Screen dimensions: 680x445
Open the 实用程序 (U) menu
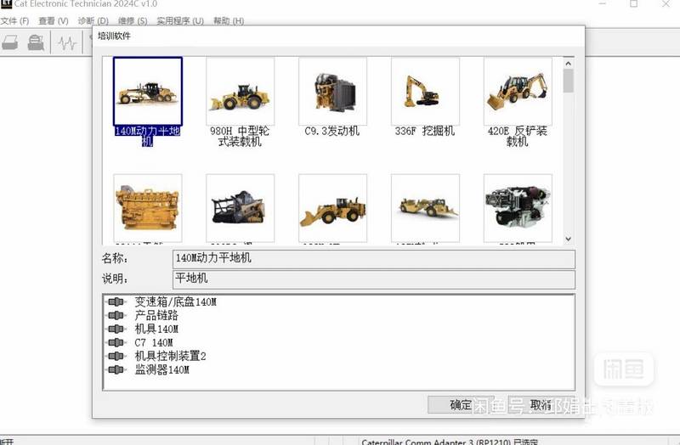[x=179, y=20]
